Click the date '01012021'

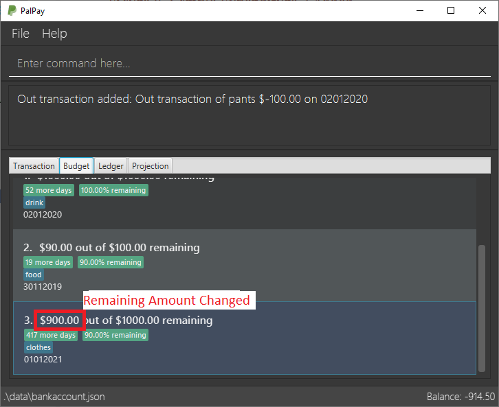(43, 360)
